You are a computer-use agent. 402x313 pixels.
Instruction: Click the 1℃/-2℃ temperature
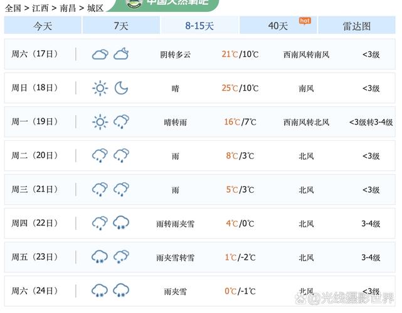pos(240,257)
